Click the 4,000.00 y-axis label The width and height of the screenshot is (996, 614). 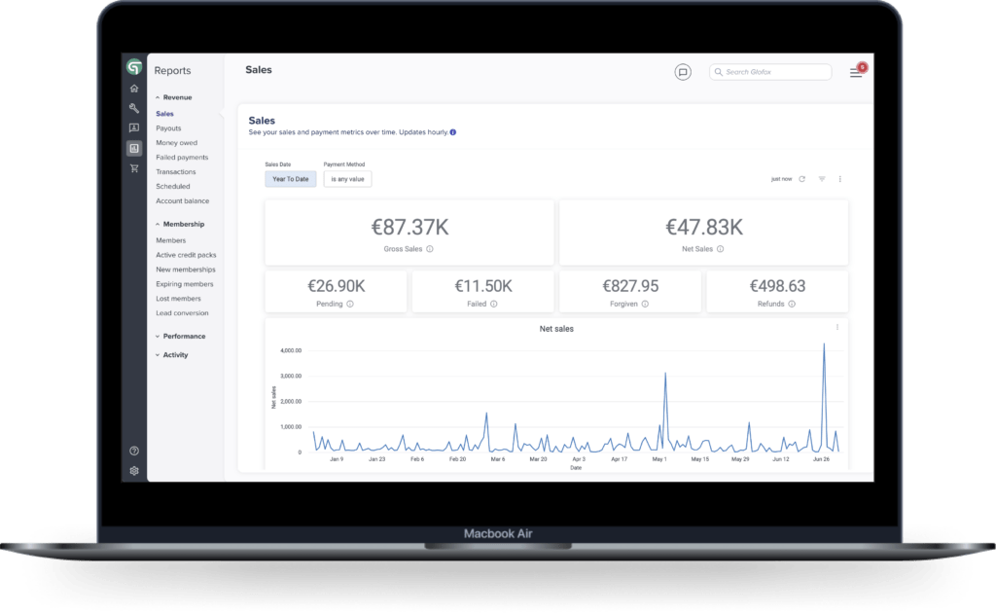291,351
